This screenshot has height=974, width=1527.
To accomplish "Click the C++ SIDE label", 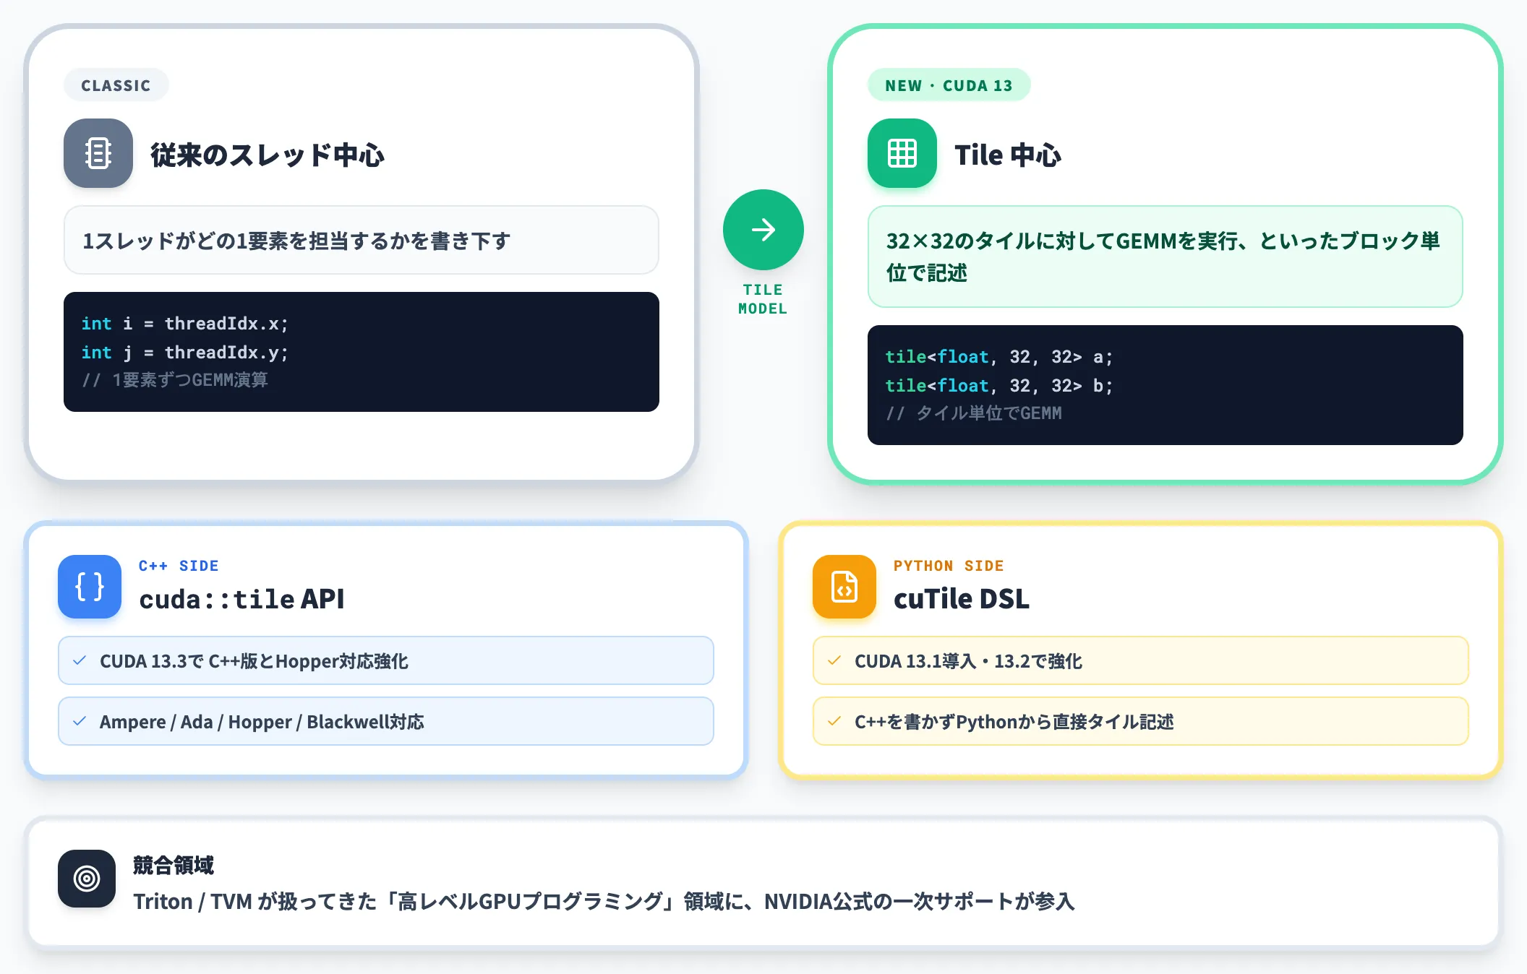I will click(x=179, y=566).
